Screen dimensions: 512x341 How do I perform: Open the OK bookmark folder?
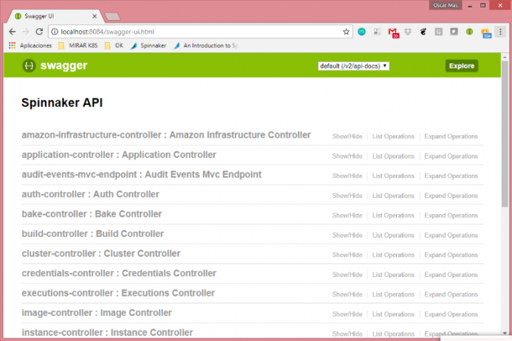(x=114, y=46)
